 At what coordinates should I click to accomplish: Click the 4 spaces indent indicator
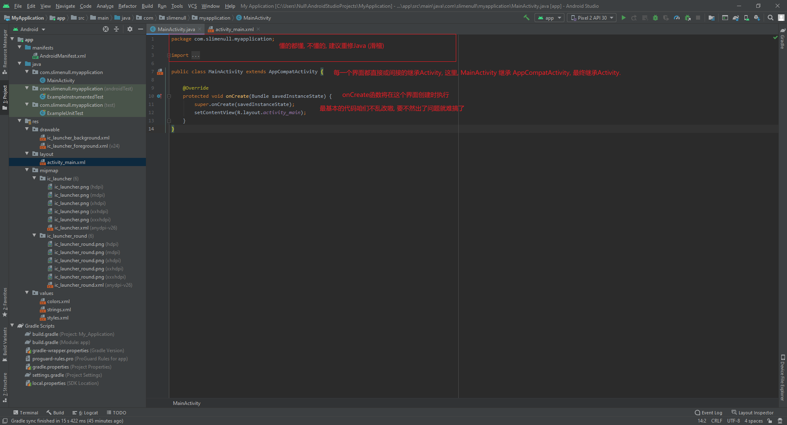pos(753,421)
